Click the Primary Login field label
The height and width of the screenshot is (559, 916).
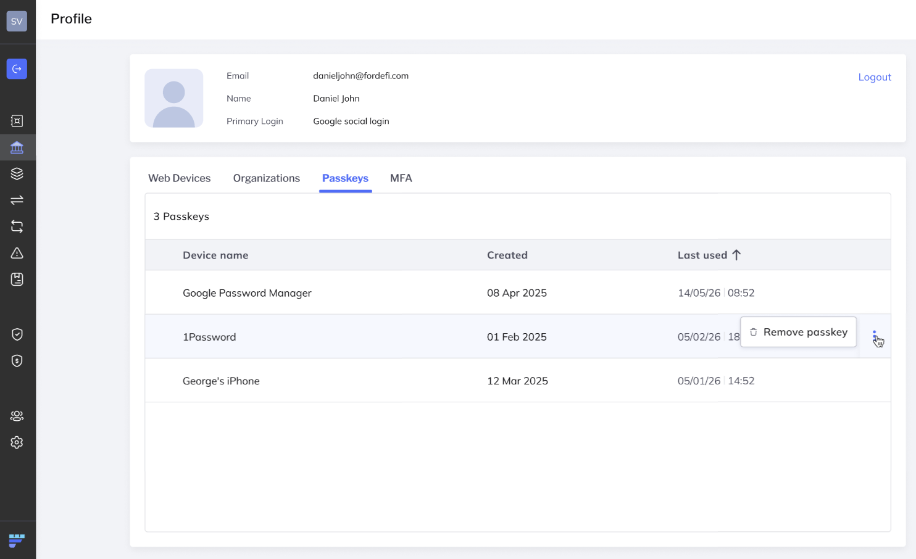pos(254,122)
